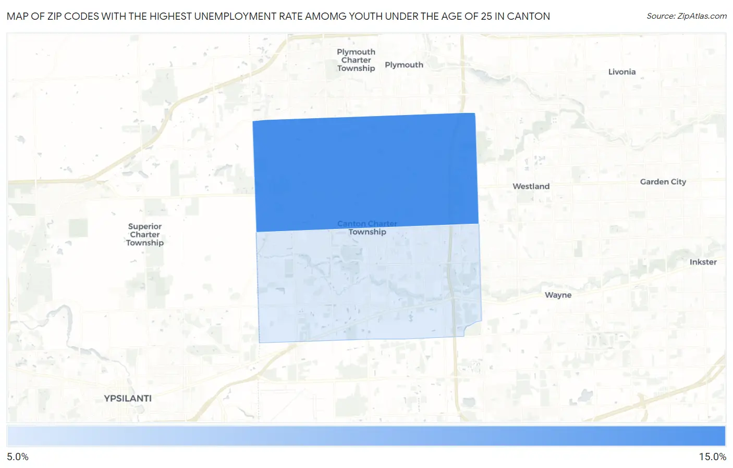Select the Plymouth city label on map
The width and height of the screenshot is (733, 468).
404,65
